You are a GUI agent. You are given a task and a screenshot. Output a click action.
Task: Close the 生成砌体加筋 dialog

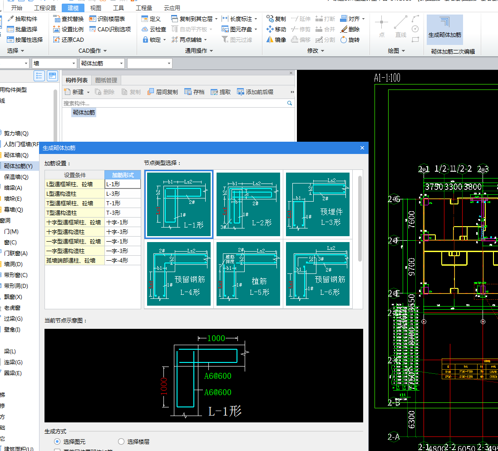click(x=362, y=148)
